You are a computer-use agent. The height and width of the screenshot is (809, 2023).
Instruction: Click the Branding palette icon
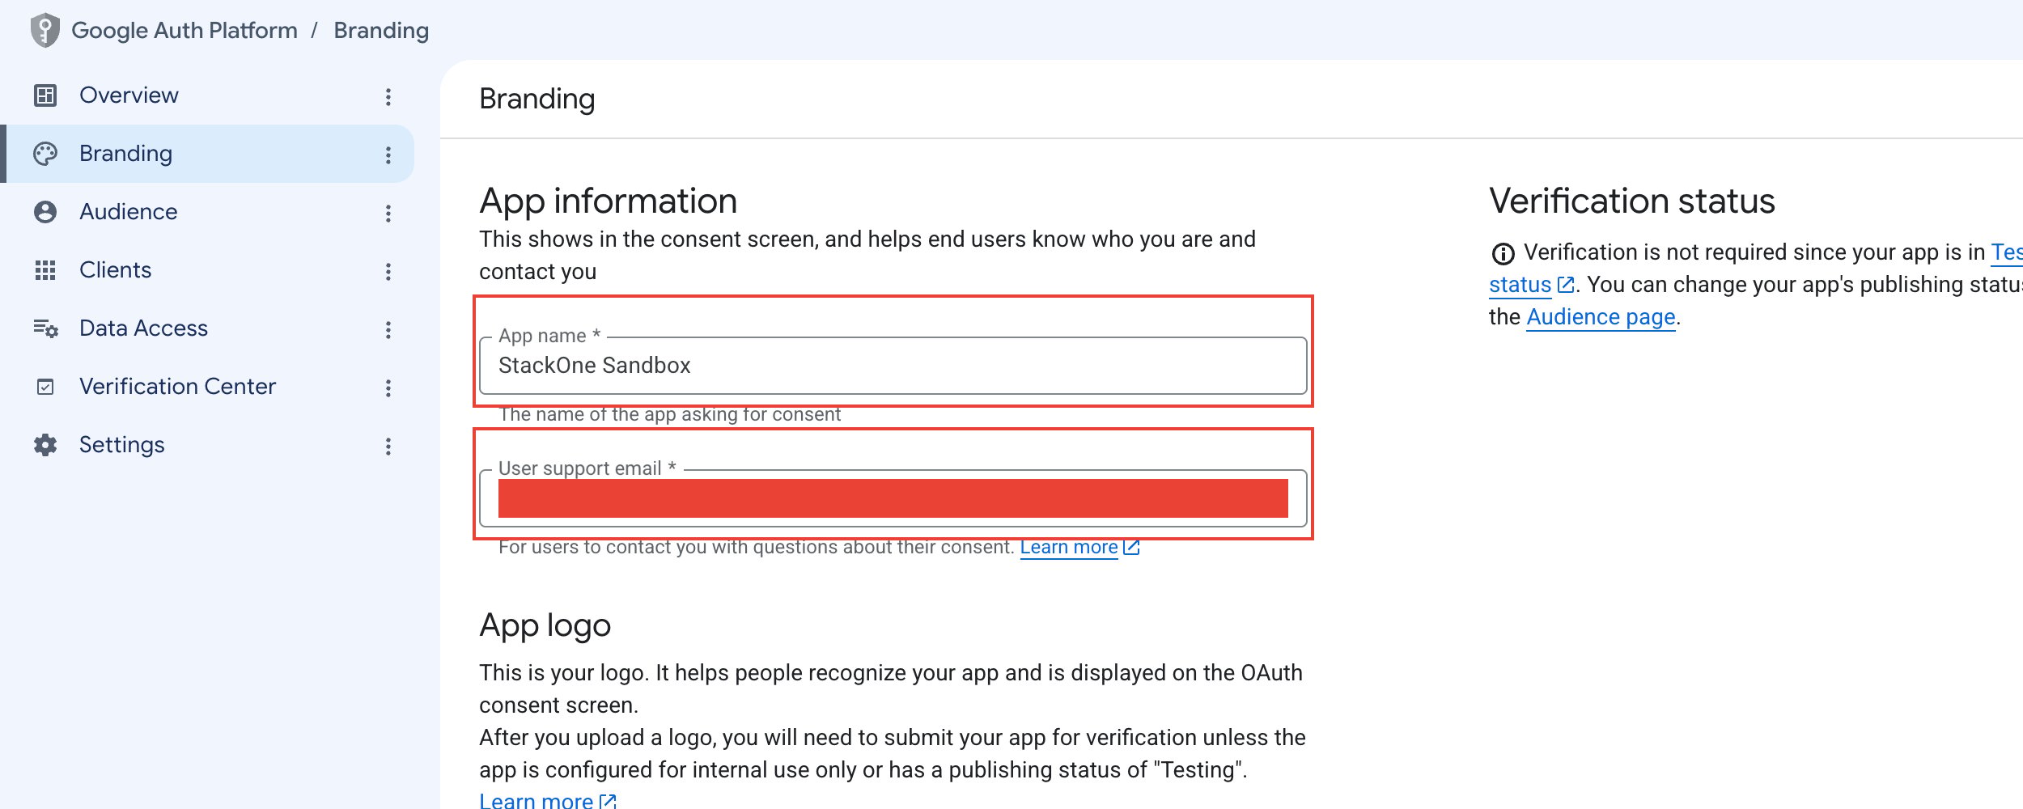point(45,154)
